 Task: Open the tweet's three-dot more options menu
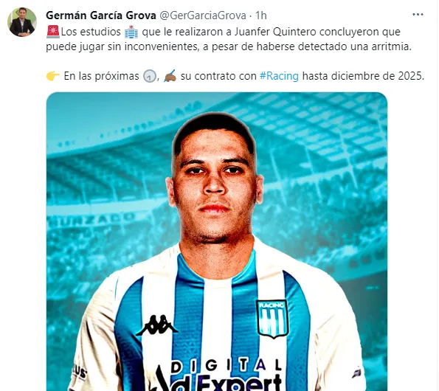[x=418, y=14]
